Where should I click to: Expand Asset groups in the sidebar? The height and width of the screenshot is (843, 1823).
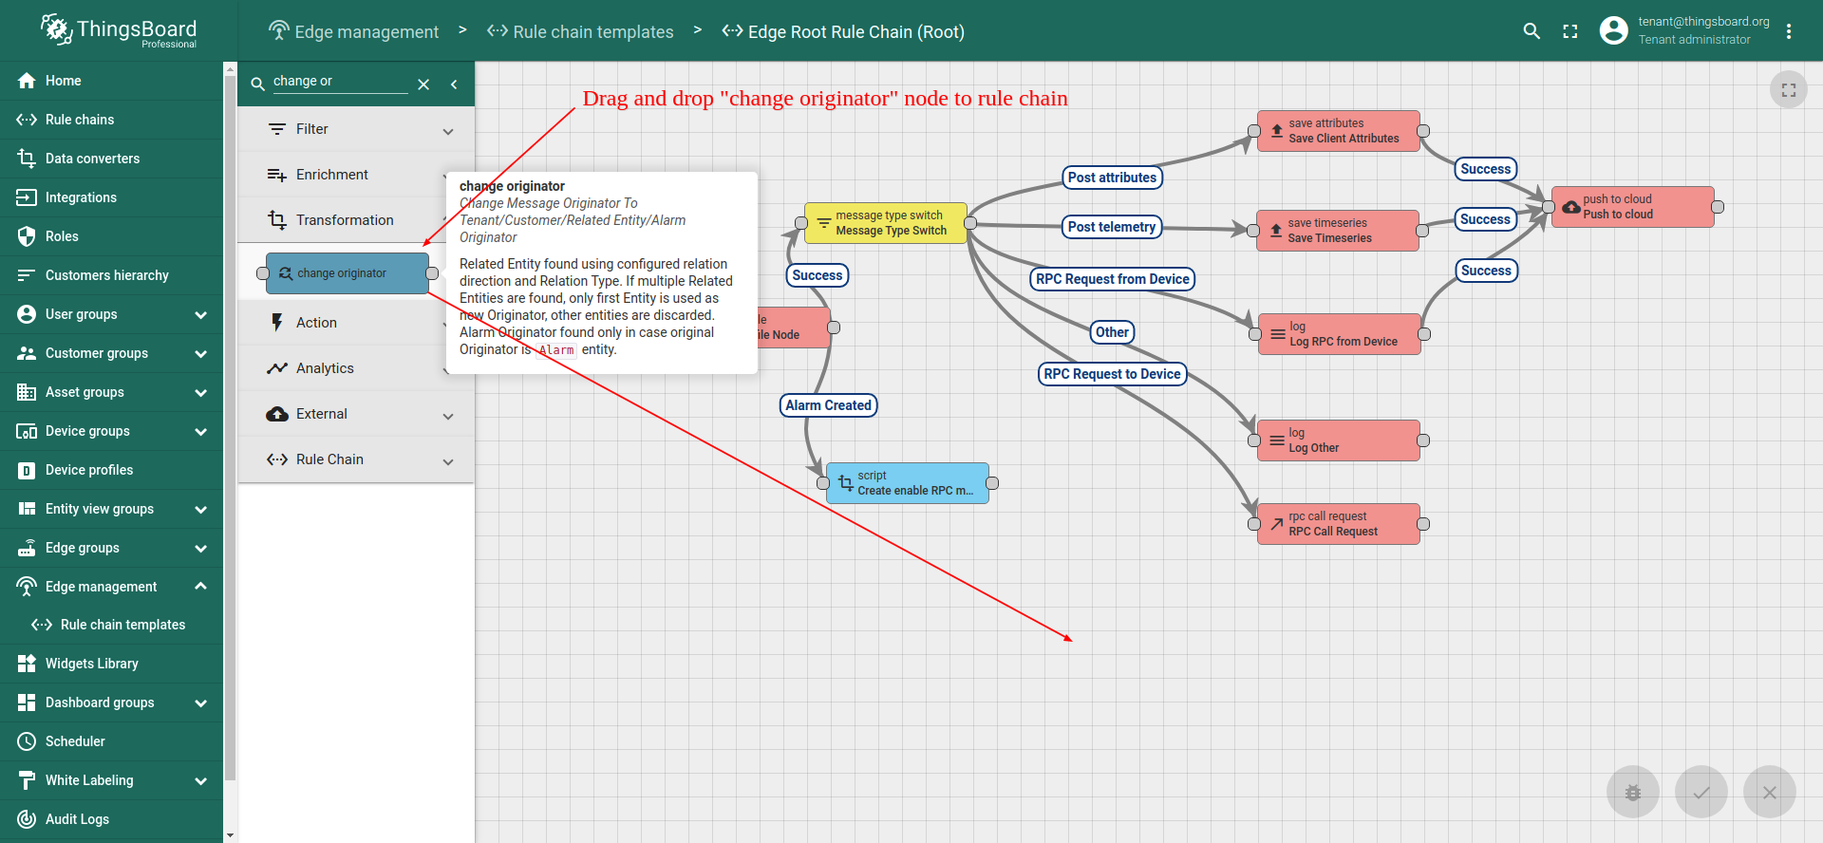200,392
